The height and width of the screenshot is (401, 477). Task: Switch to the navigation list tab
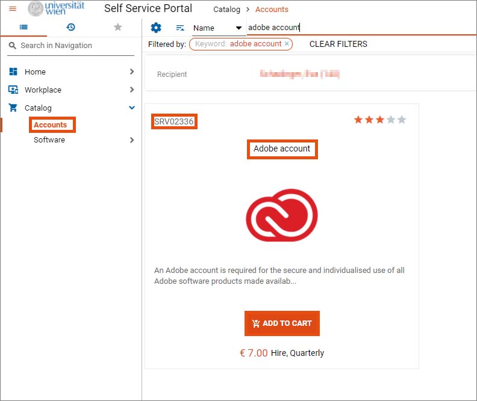click(23, 27)
